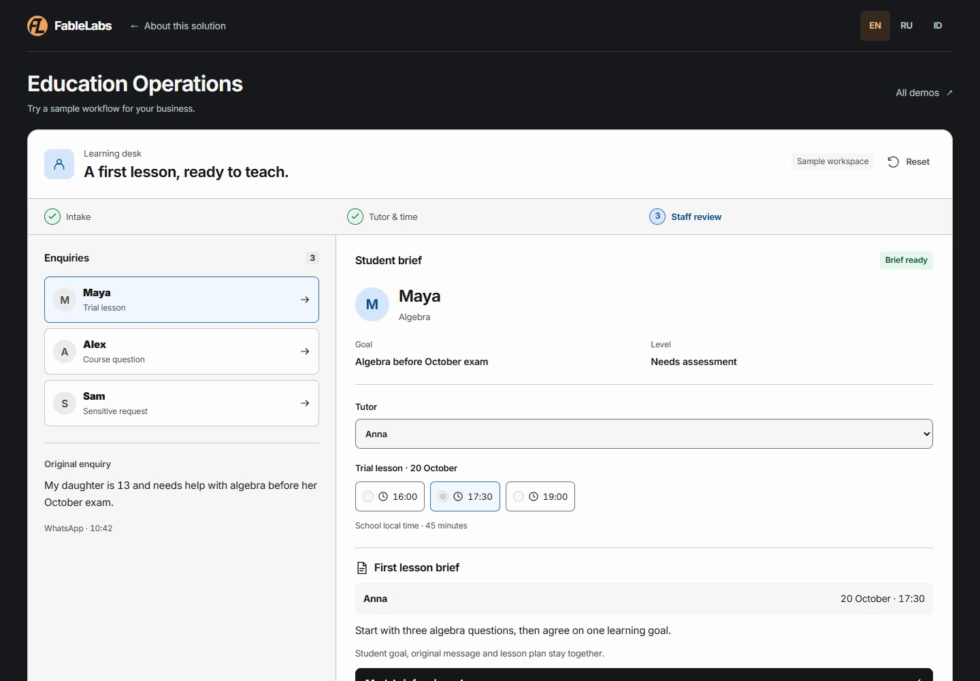This screenshot has height=681, width=980.
Task: Click the First lesson brief document icon
Action: point(362,567)
